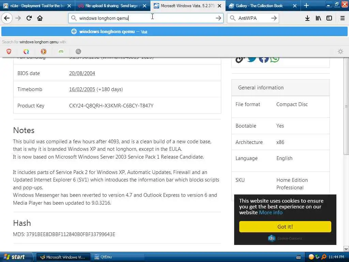349x262 pixels.
Task: Click the BIOS date 20/08/2004
Action: [82, 73]
